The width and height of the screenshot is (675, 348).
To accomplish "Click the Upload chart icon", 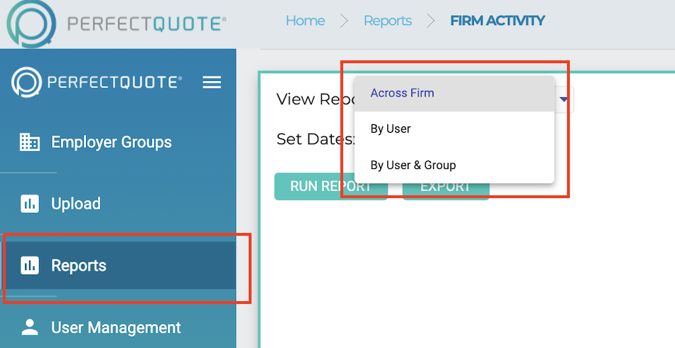I will pyautogui.click(x=30, y=203).
